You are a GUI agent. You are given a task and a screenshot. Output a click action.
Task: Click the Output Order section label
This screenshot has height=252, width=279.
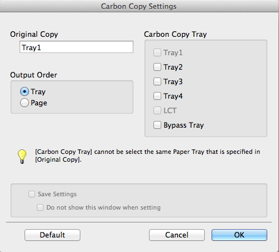[x=33, y=75]
